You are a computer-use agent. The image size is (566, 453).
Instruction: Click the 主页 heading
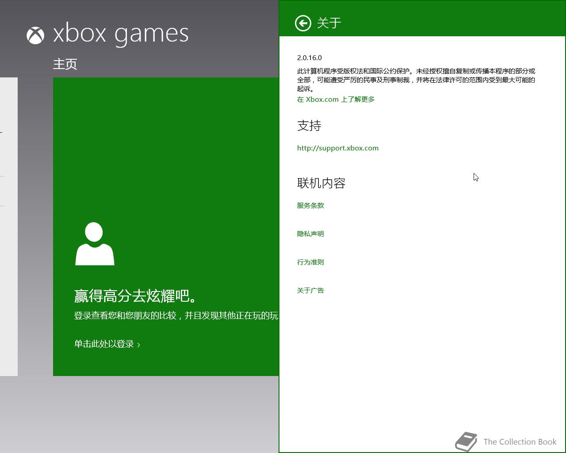pos(65,64)
